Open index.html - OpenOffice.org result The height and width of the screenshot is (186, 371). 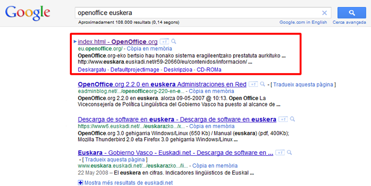[117, 42]
